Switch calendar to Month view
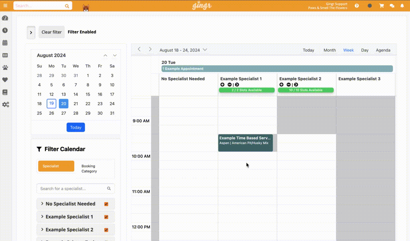The height and width of the screenshot is (241, 410). [330, 50]
